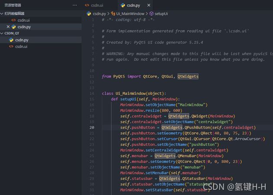Image resolution: width=273 pixels, height=195 pixels.
Task: Collapse the CSDN_QT folder section
Action: tap(3, 33)
